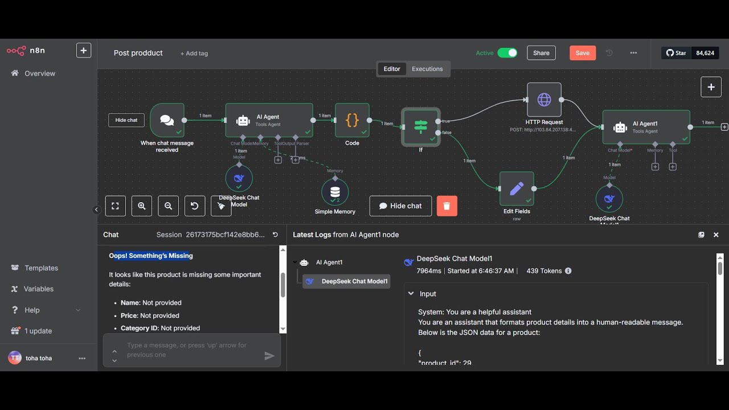Zoom out on the canvas
This screenshot has height=410, width=729.
pyautogui.click(x=168, y=206)
